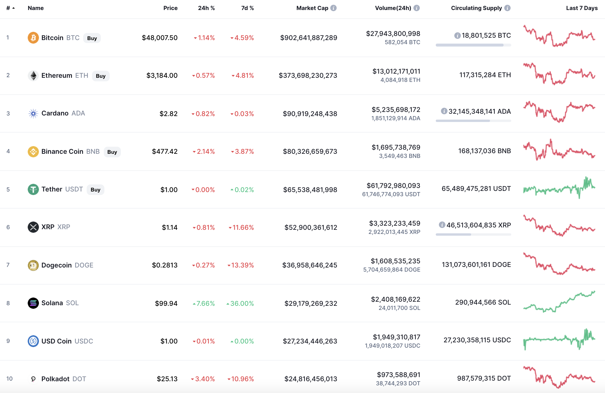The width and height of the screenshot is (605, 393).
Task: Open Dogecoin 7-day sparkline chart
Action: [x=559, y=263]
